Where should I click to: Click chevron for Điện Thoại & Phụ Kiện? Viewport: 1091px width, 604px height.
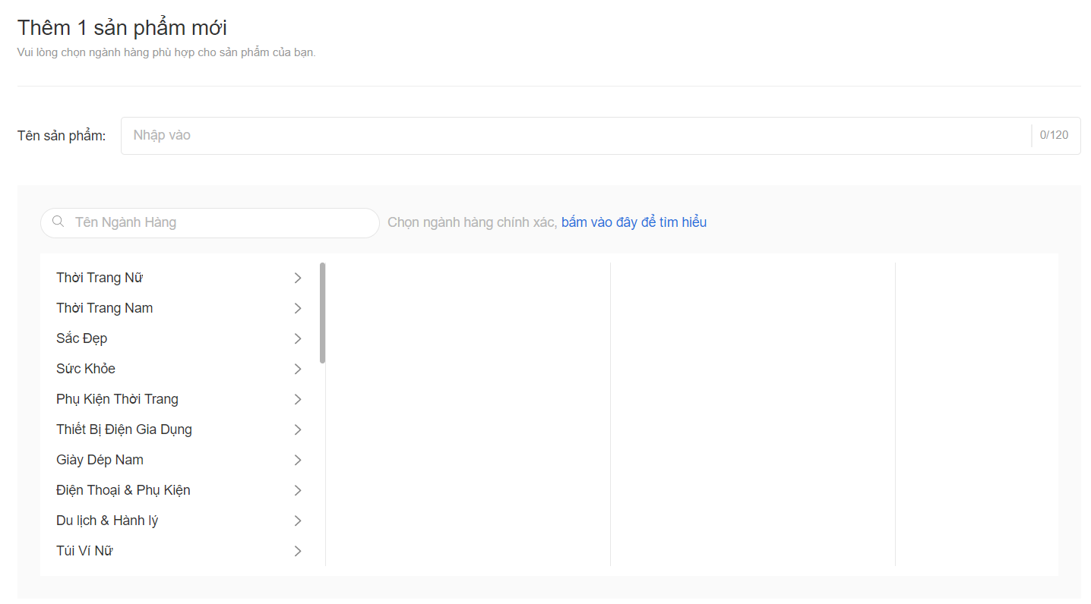[x=298, y=490]
